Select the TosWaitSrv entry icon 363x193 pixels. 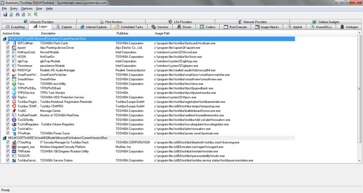[x=14, y=129]
